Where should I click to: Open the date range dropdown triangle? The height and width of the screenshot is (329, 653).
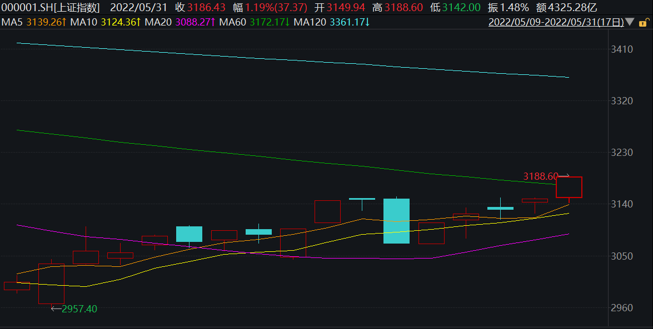(x=629, y=22)
